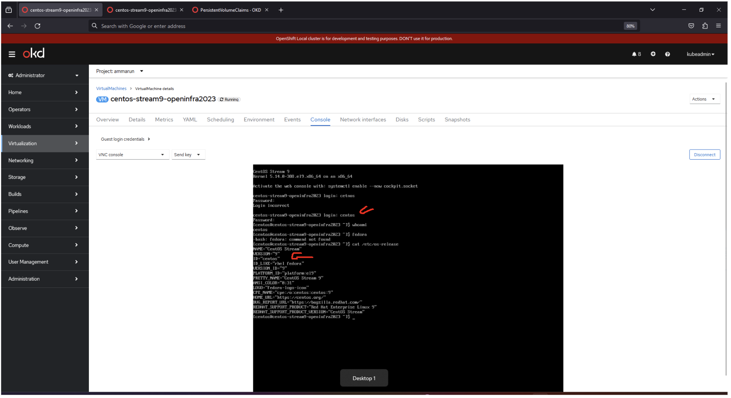Open the browser extensions icon

tap(705, 26)
